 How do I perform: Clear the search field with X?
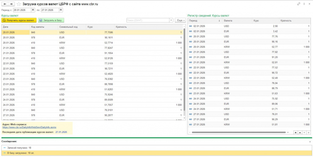pyautogui.click(x=171, y=20)
